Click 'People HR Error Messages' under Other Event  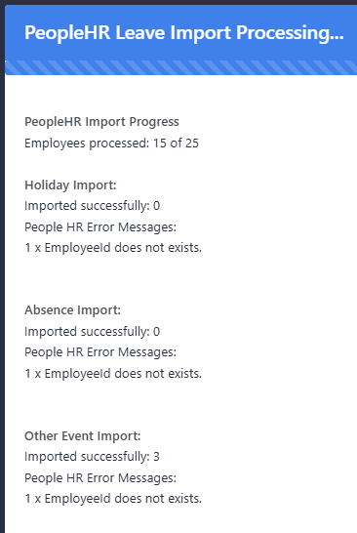100,478
